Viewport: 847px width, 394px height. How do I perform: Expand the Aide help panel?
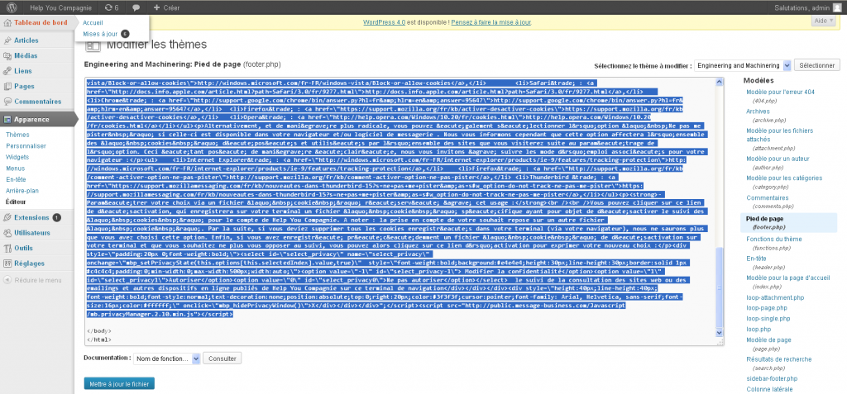tap(824, 21)
